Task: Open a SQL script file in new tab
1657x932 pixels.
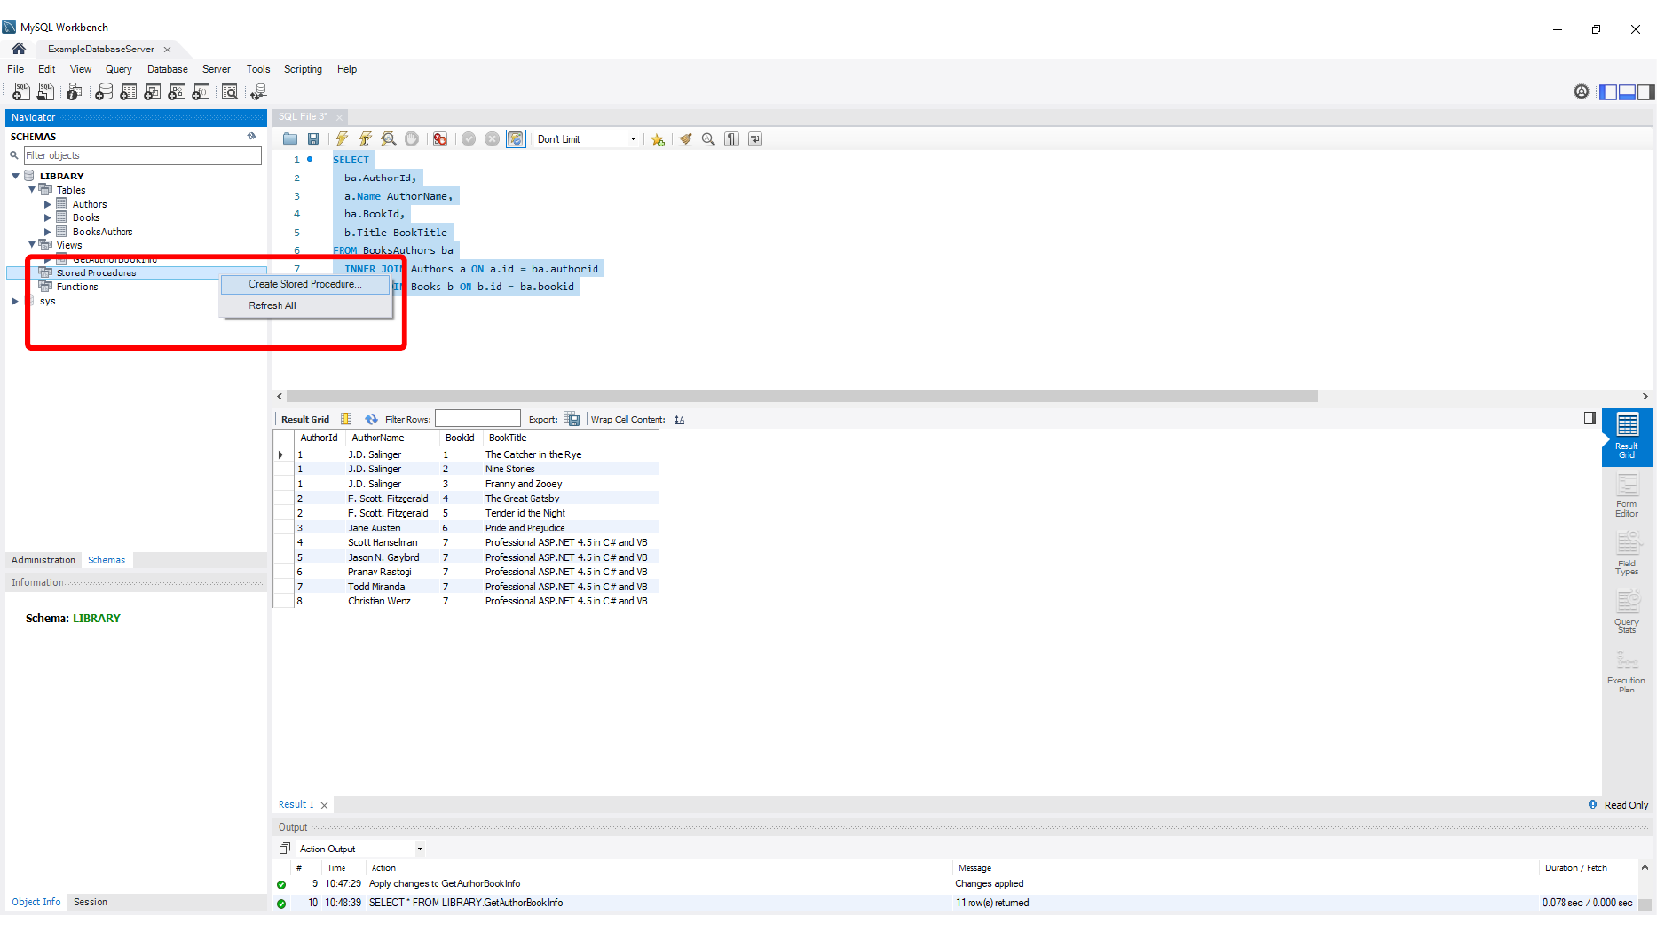Action: (x=45, y=91)
